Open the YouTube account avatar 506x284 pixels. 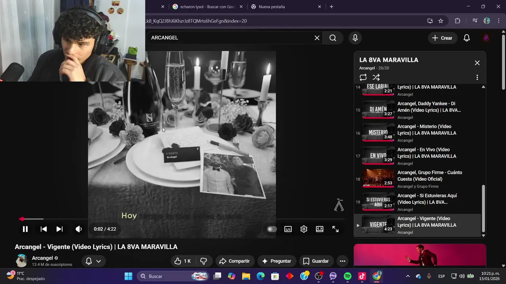486,38
